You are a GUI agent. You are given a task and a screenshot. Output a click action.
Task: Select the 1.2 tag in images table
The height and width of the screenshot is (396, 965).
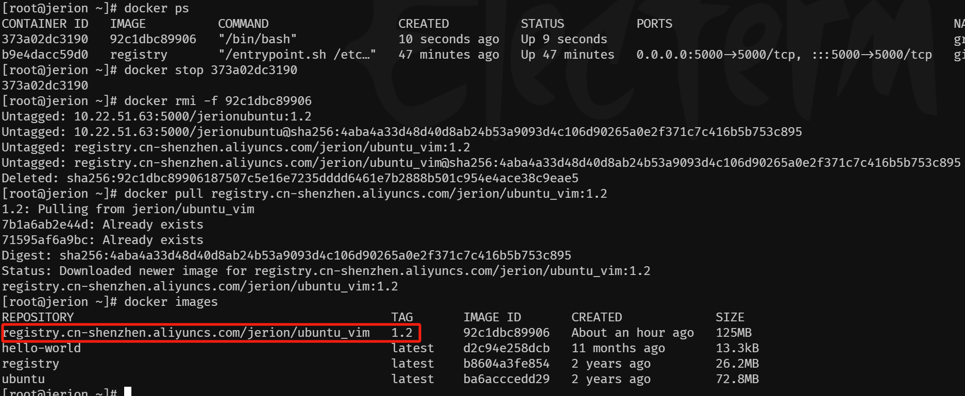pyautogui.click(x=402, y=333)
